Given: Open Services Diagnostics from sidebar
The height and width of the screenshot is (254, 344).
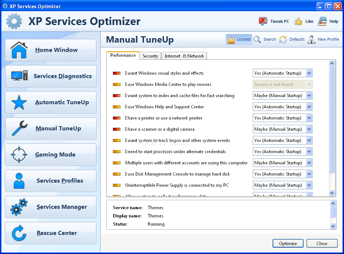Looking at the screenshot, I should pyautogui.click(x=51, y=76).
